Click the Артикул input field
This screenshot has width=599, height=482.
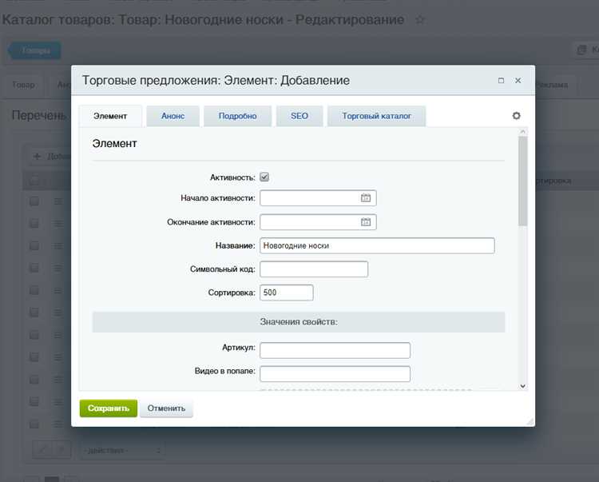[x=335, y=350]
